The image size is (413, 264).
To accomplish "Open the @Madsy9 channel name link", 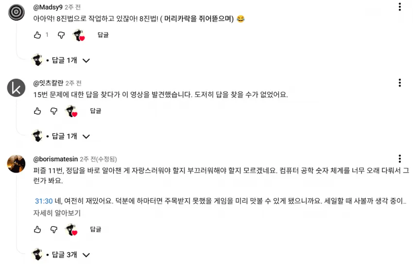I will click(48, 7).
